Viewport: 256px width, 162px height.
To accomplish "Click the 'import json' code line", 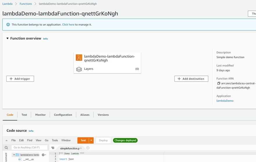I will pyautogui.click(x=66, y=159).
